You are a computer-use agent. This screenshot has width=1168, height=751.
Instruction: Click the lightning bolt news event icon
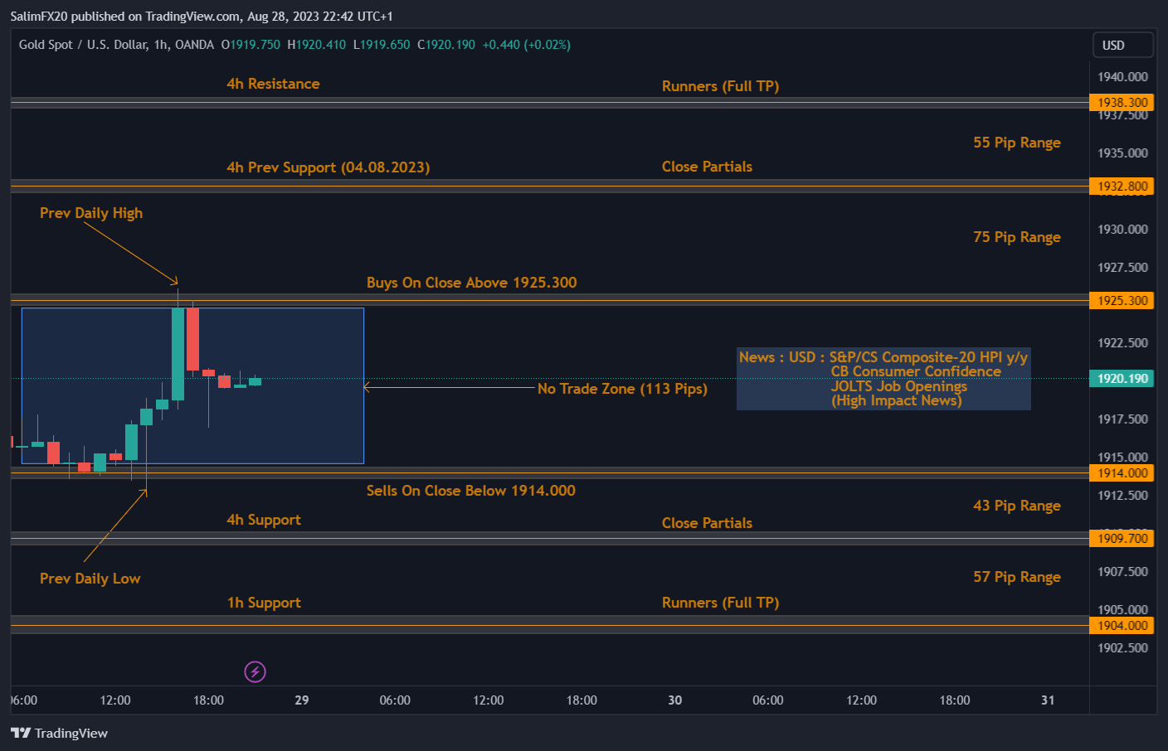point(255,671)
